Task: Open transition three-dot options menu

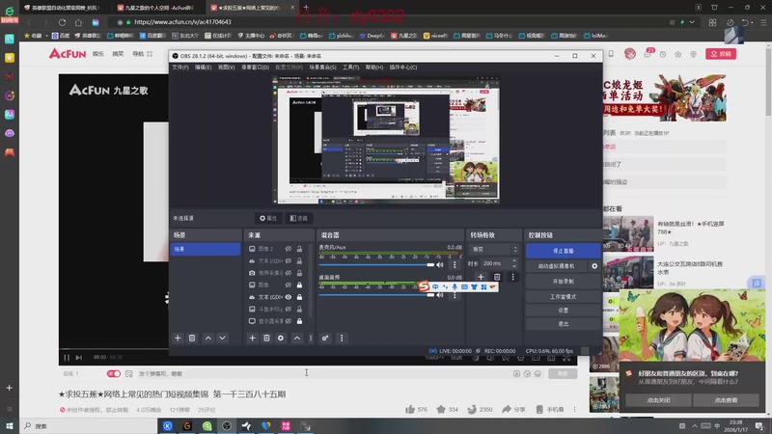Action: [x=513, y=277]
